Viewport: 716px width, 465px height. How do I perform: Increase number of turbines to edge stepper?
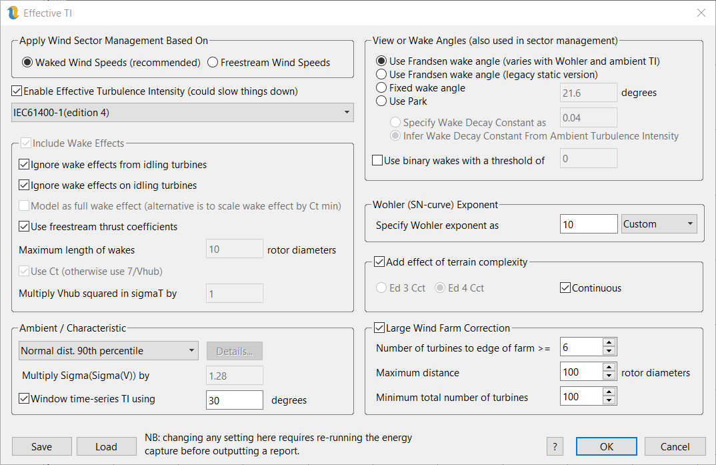[x=609, y=343]
